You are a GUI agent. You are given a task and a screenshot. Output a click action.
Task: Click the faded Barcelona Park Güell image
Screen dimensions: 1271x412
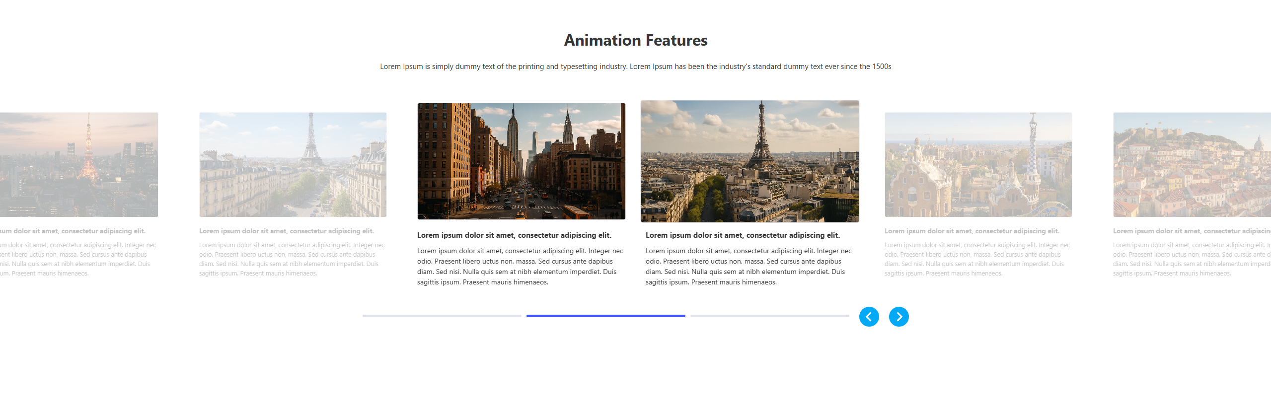[978, 164]
